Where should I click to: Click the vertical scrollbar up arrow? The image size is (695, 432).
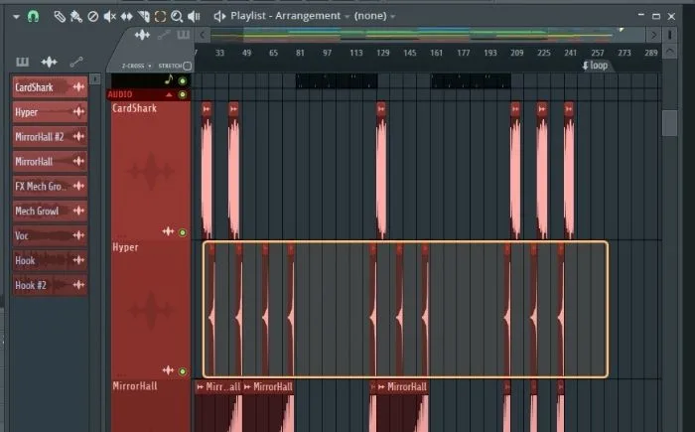[x=669, y=52]
